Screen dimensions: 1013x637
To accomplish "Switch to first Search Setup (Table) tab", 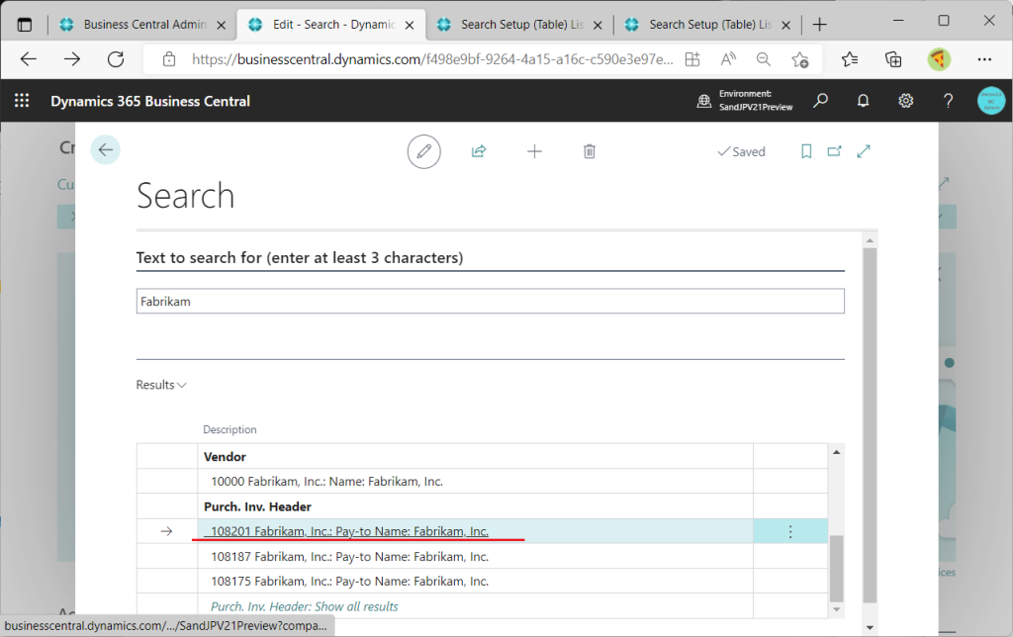I will pos(522,25).
